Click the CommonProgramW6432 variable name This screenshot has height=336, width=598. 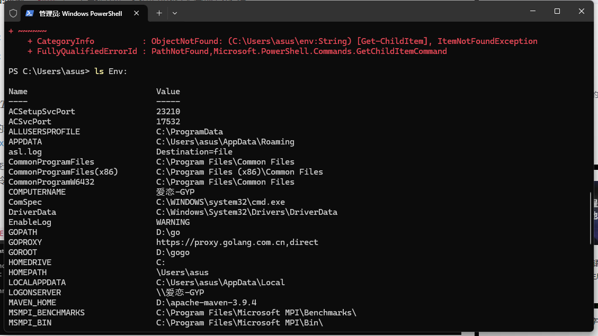[51, 181]
